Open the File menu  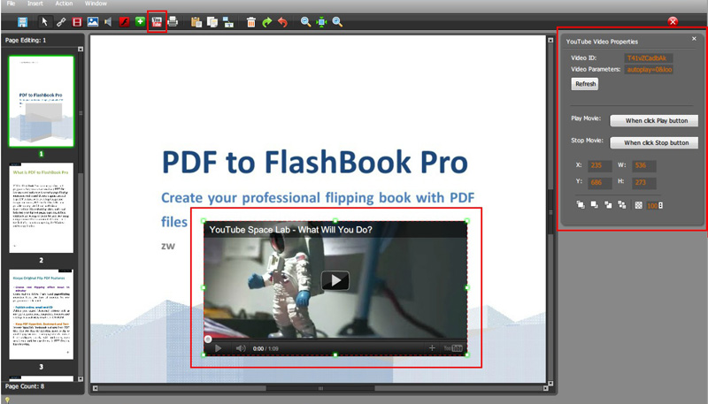coord(11,4)
